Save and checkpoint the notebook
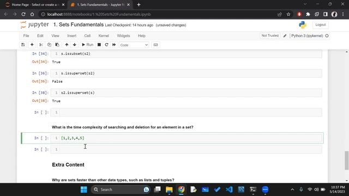 point(23,45)
